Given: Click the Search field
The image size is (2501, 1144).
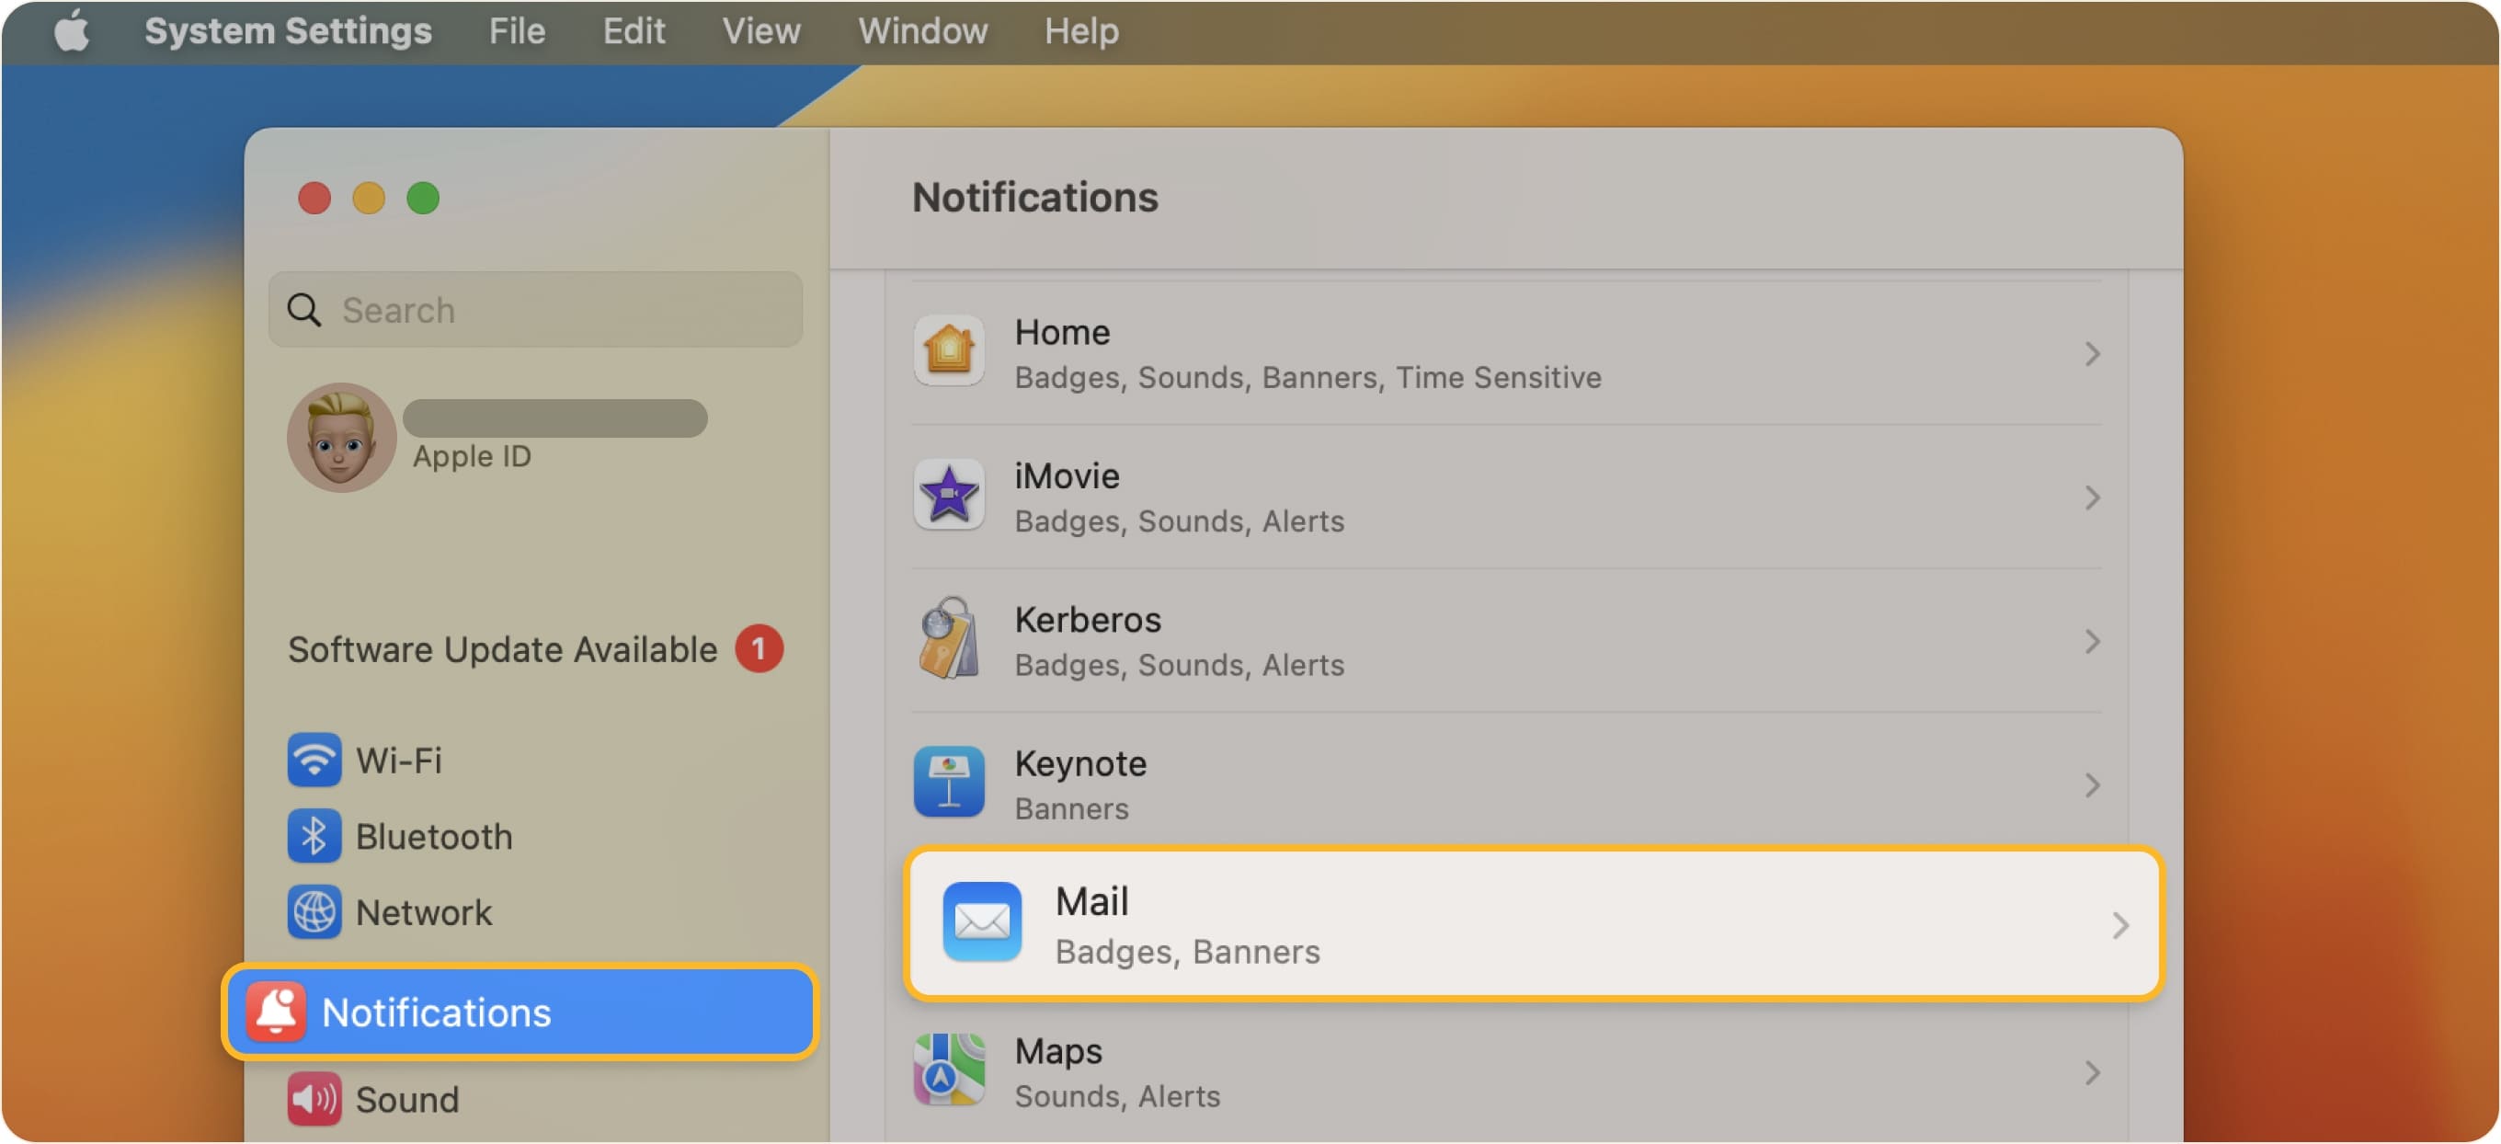Looking at the screenshot, I should click(x=534, y=310).
